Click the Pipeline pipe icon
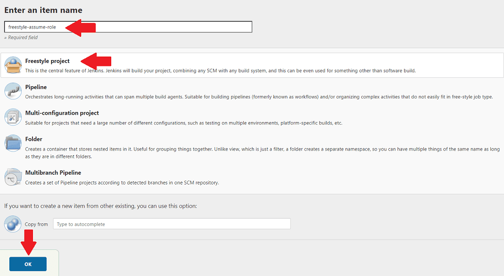This screenshot has height=276, width=504. tap(13, 92)
